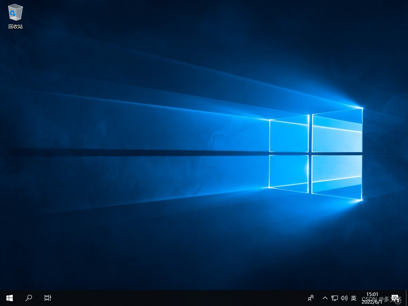The width and height of the screenshot is (408, 306).
Task: Open the People icon in taskbar
Action: point(311,298)
